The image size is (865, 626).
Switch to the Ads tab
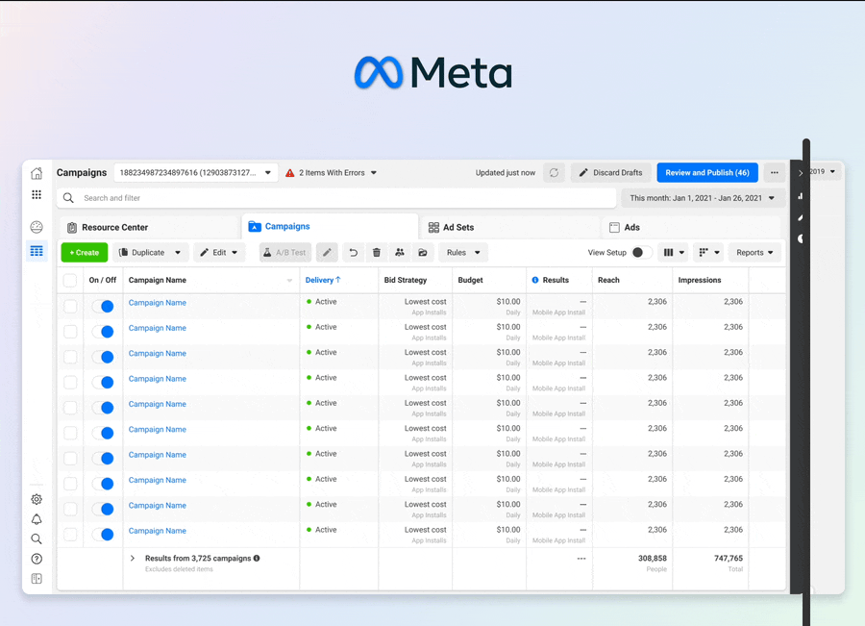(691, 227)
